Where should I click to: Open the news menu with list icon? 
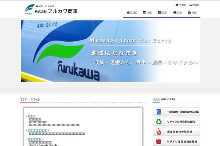[x=148, y=12]
